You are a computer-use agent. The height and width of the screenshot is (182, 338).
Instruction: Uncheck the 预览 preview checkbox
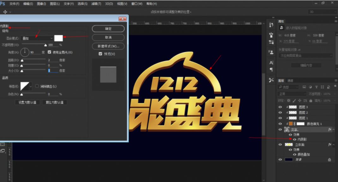click(x=100, y=54)
